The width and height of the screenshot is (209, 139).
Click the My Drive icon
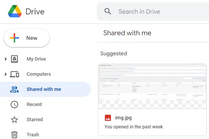(14, 59)
